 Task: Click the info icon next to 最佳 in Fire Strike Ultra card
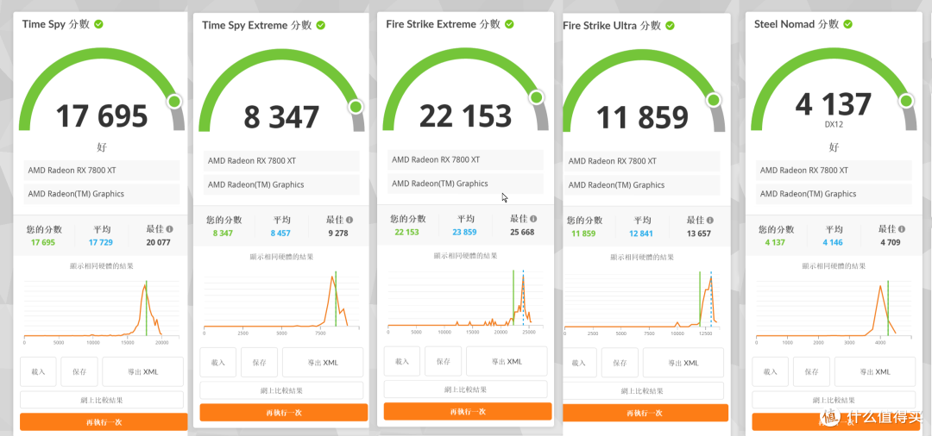tap(709, 220)
